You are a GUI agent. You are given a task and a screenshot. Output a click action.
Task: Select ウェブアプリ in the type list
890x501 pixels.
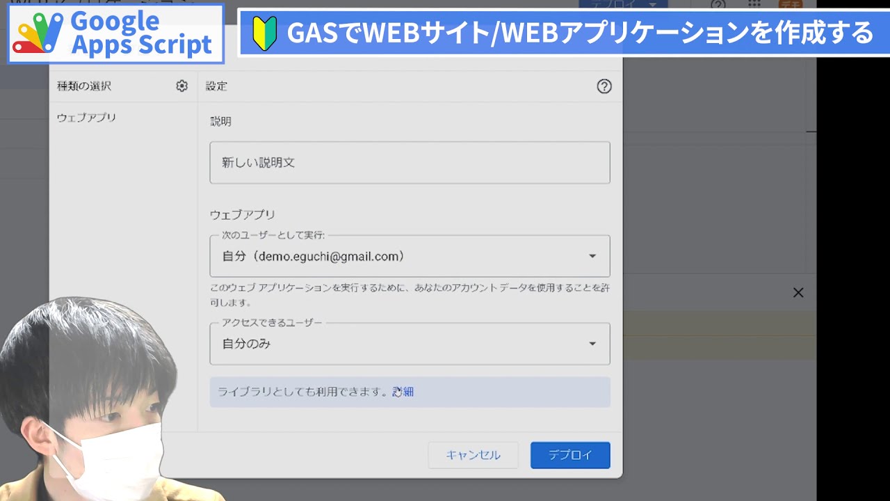pyautogui.click(x=86, y=118)
